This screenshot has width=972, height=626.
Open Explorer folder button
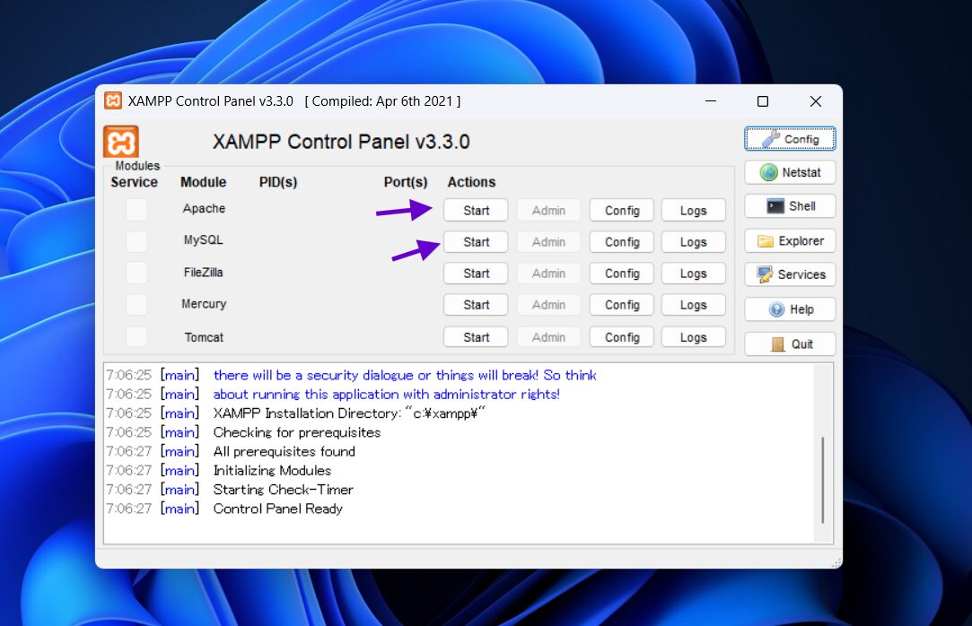click(x=790, y=240)
